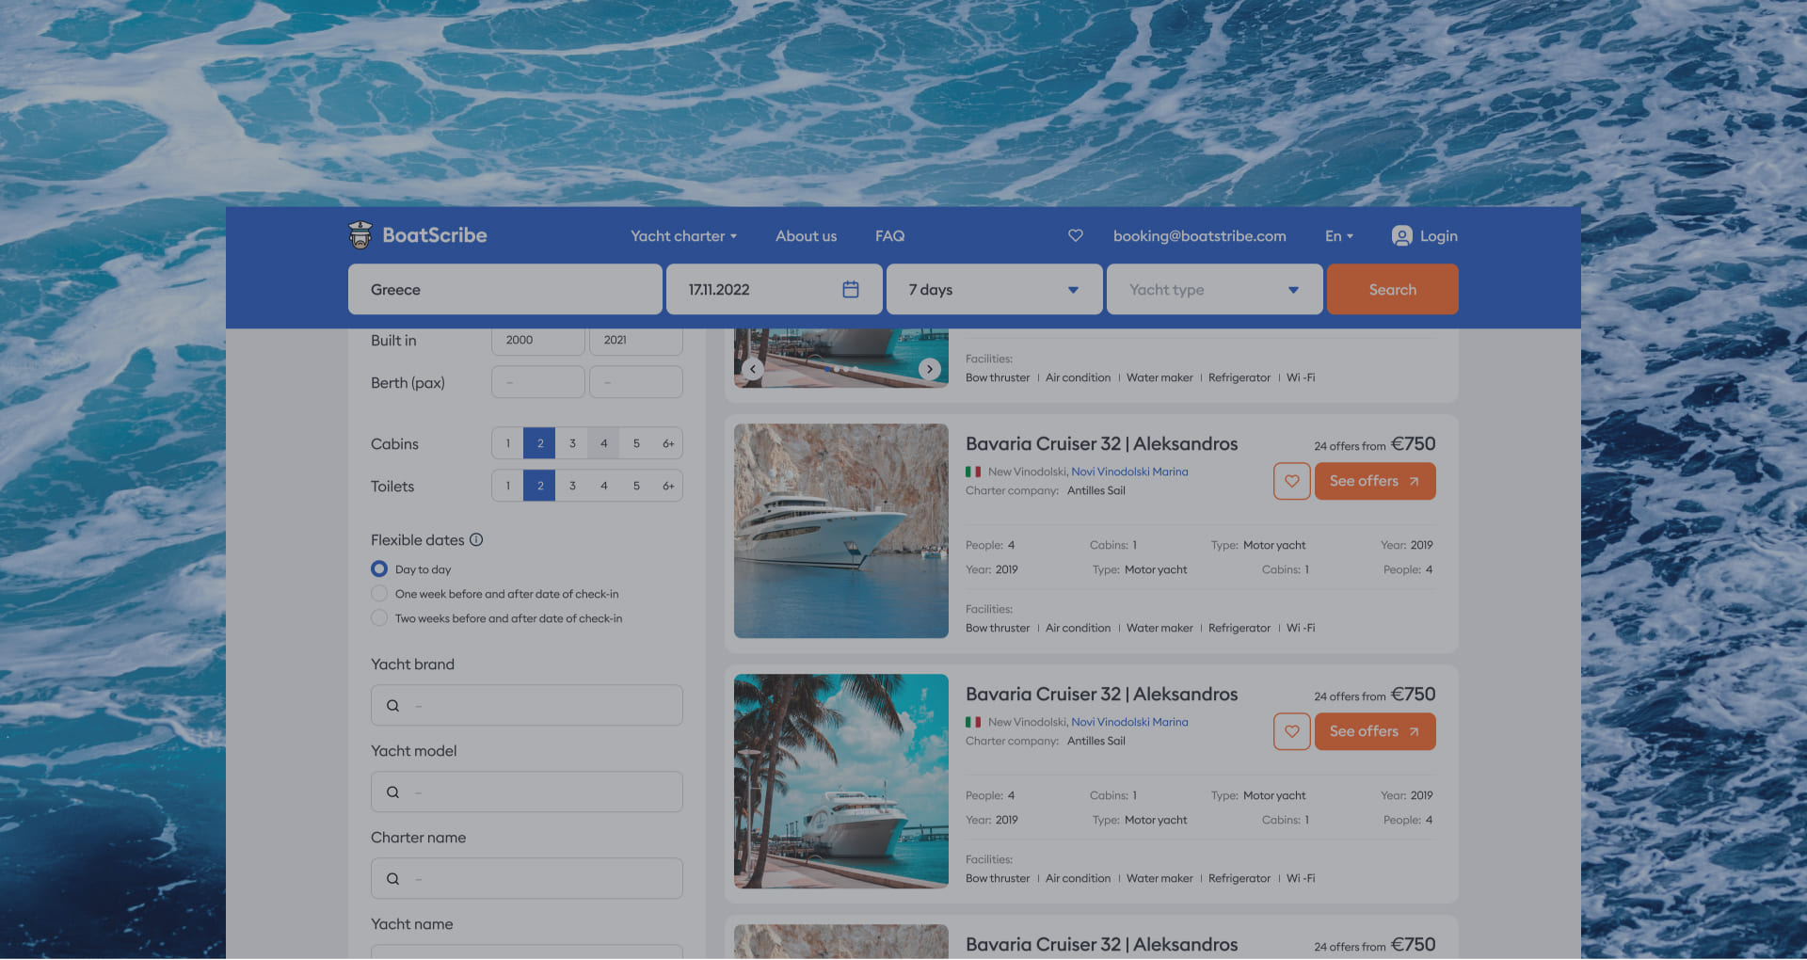
Task: Go to previous yacht photo arrow
Action: click(x=753, y=369)
